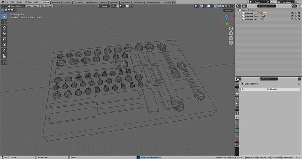Image resolution: width=302 pixels, height=159 pixels.
Task: Open the Output properties tab
Action: (237, 94)
